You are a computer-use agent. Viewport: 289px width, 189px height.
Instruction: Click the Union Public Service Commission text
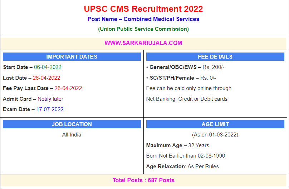click(143, 29)
